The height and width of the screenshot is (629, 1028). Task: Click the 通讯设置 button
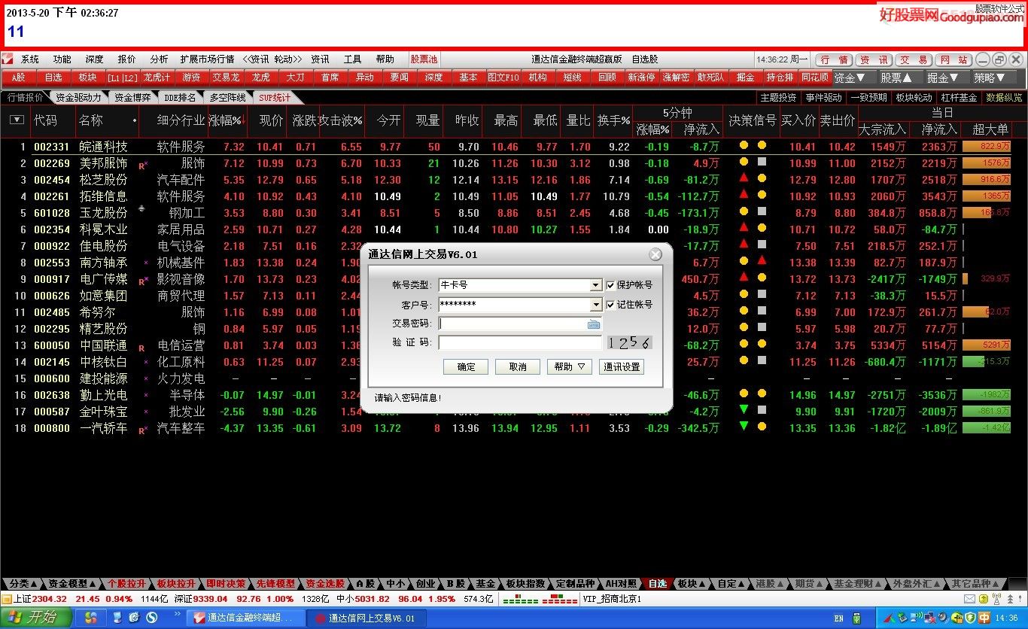click(x=622, y=366)
